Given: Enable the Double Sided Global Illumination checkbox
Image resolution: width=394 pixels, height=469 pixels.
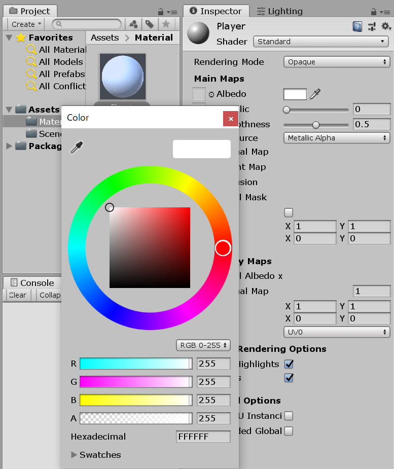Looking at the screenshot, I should tap(289, 431).
